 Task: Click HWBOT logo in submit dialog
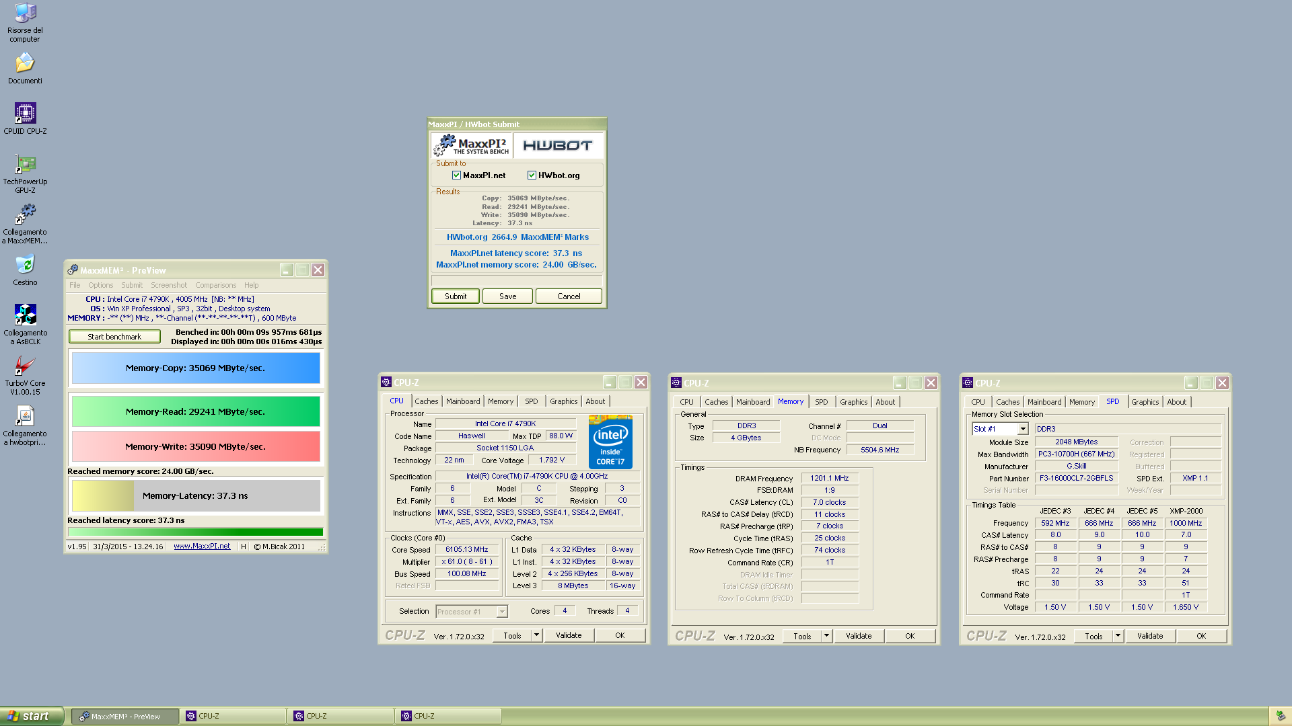tap(558, 145)
